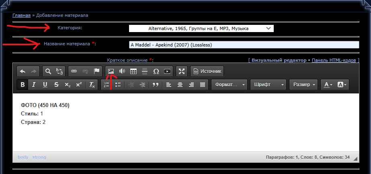
Task: Expand the Шрифт font dropdown
Action: (268, 85)
